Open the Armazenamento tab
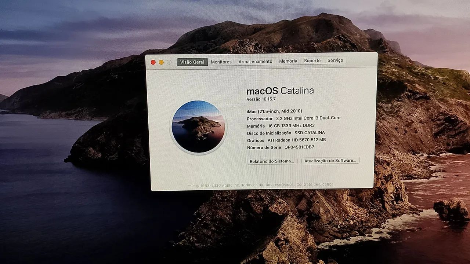The height and width of the screenshot is (264, 470). point(255,62)
